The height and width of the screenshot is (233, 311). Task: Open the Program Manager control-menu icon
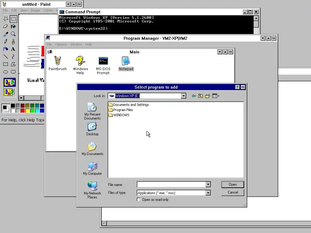(x=48, y=38)
